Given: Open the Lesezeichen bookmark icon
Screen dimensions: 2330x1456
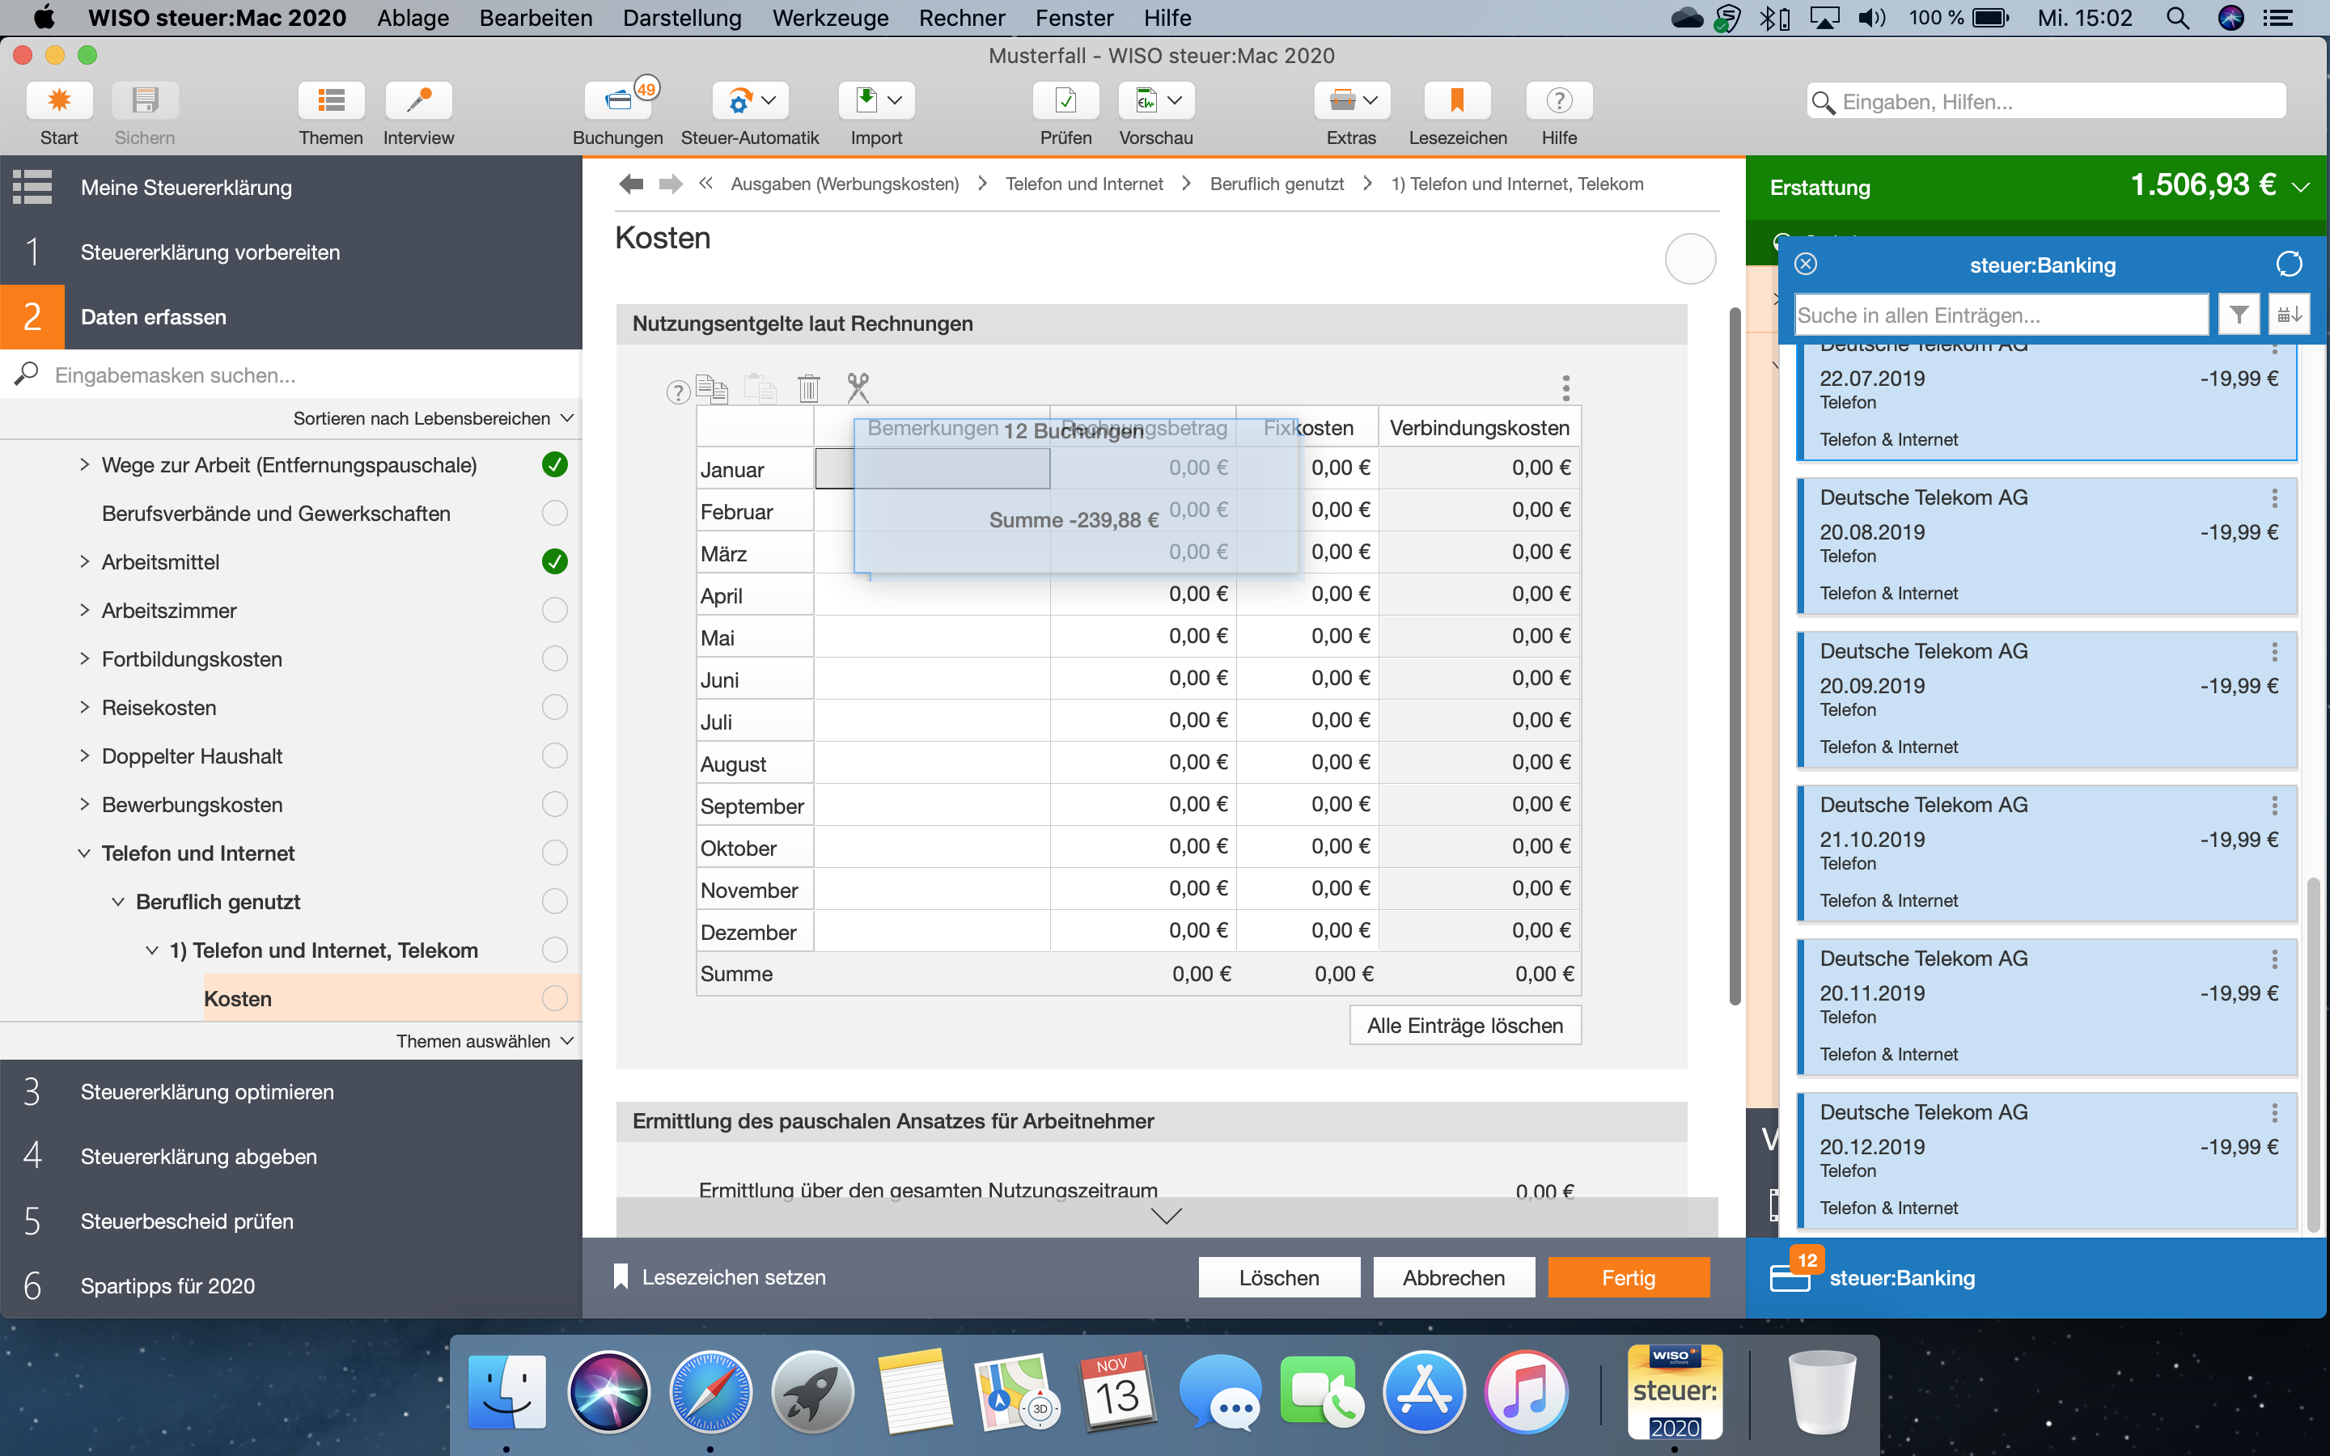Looking at the screenshot, I should pyautogui.click(x=1457, y=100).
